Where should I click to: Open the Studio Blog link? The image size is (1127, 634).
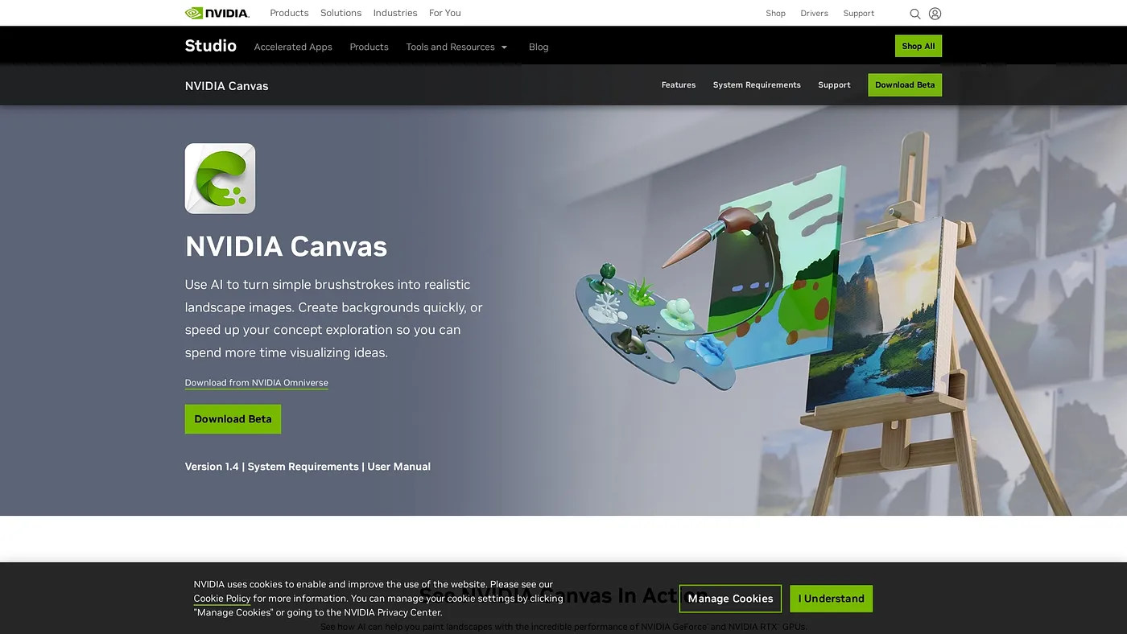[539, 47]
